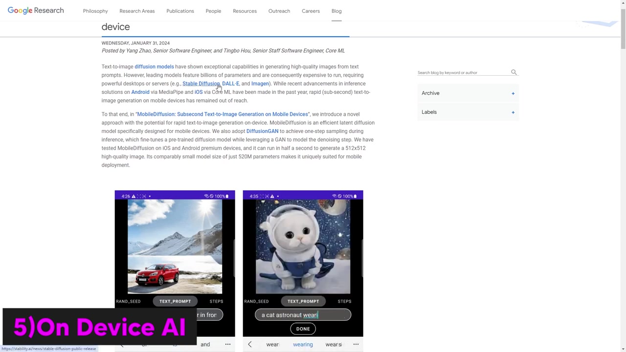Click the mountain and red car image
Image resolution: width=626 pixels, height=352 pixels.
coord(175,246)
